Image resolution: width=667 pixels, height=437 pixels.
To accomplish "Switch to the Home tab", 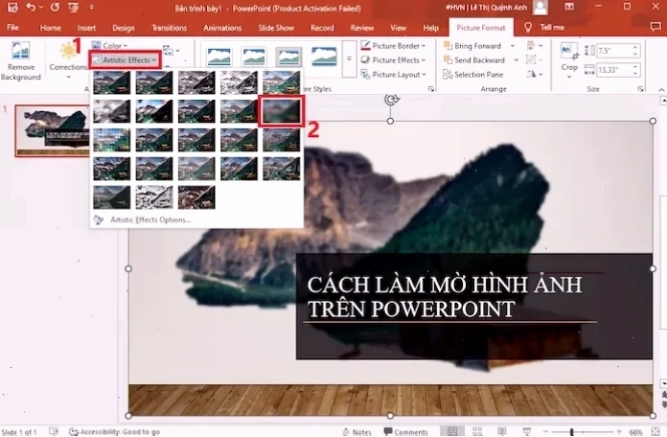I will click(50, 28).
